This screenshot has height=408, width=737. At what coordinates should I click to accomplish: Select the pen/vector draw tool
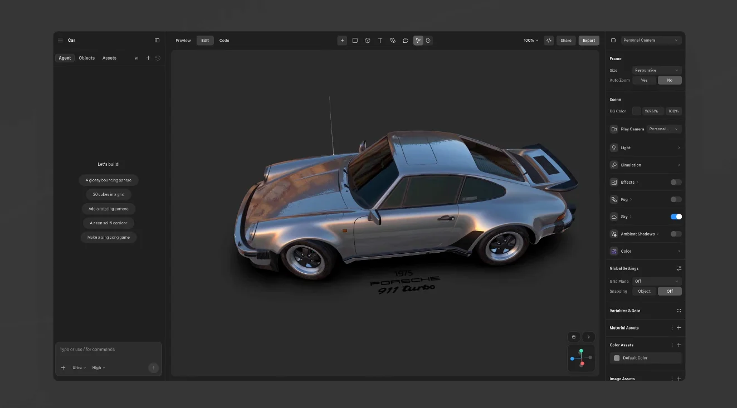pyautogui.click(x=393, y=40)
